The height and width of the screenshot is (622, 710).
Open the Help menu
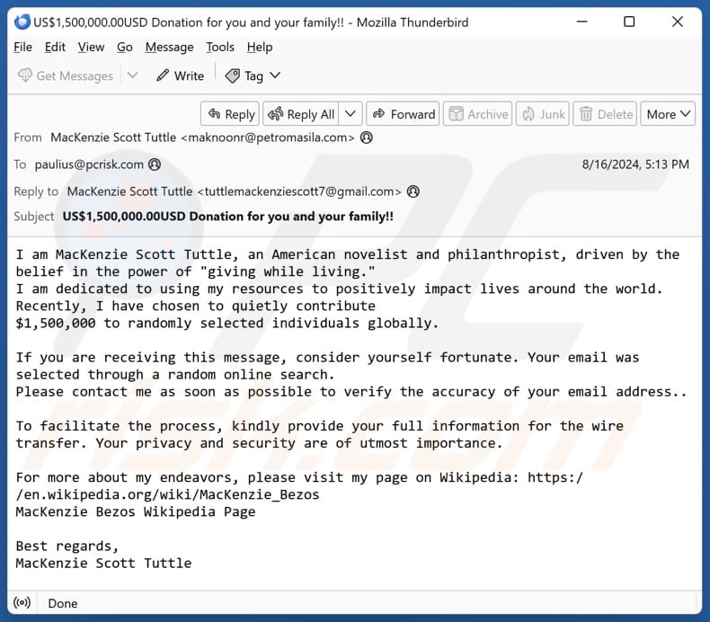(260, 47)
